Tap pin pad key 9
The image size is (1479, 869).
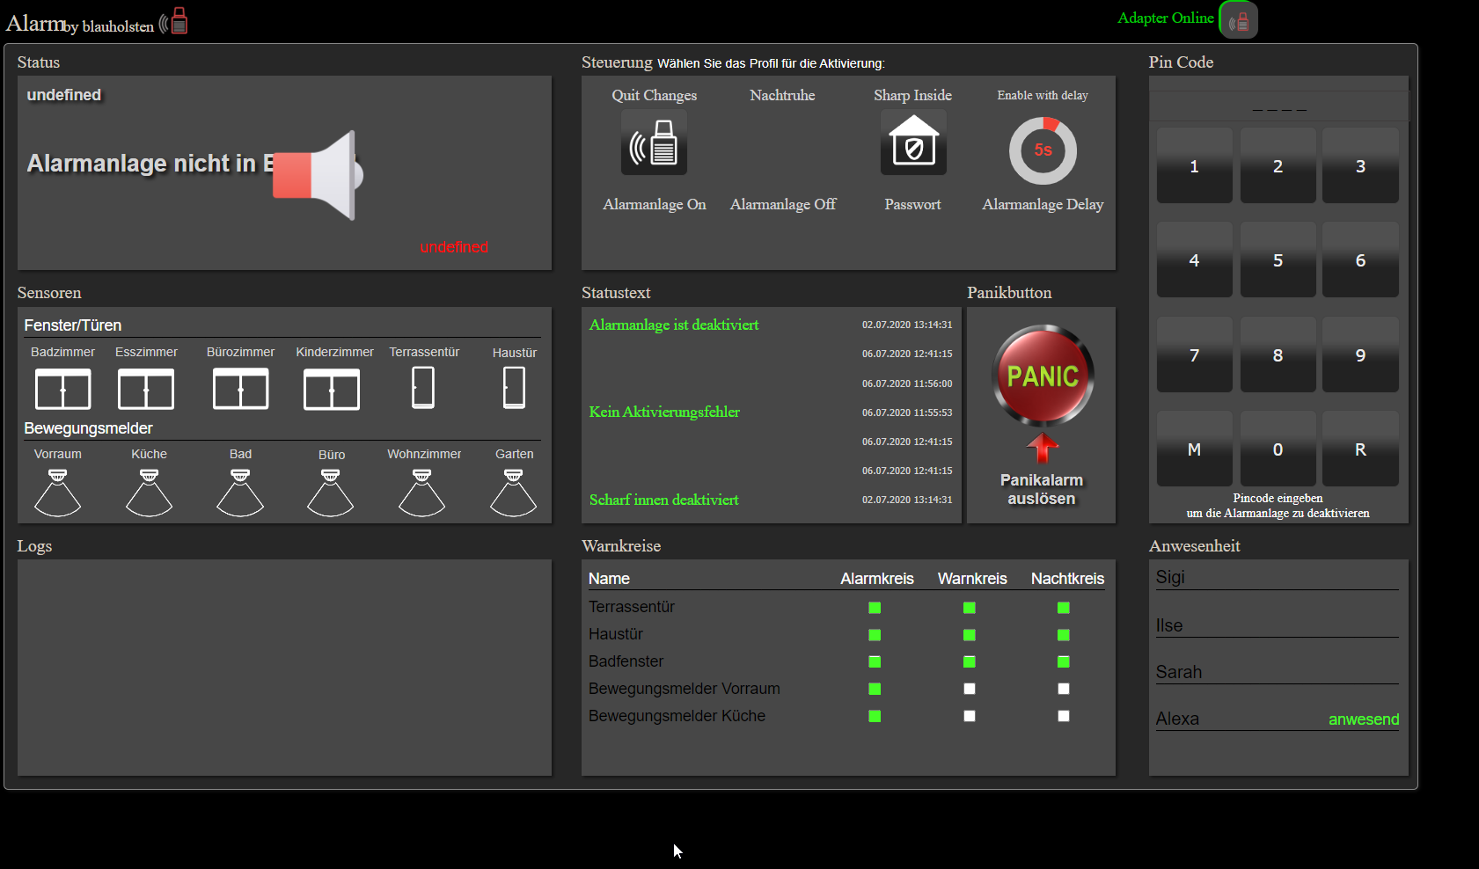pyautogui.click(x=1360, y=354)
